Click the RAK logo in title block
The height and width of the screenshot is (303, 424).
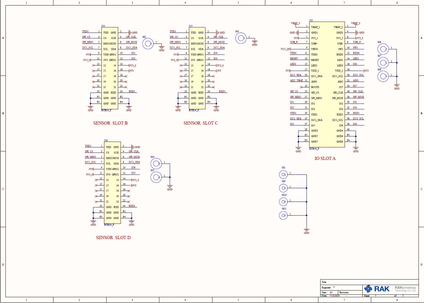(377, 289)
